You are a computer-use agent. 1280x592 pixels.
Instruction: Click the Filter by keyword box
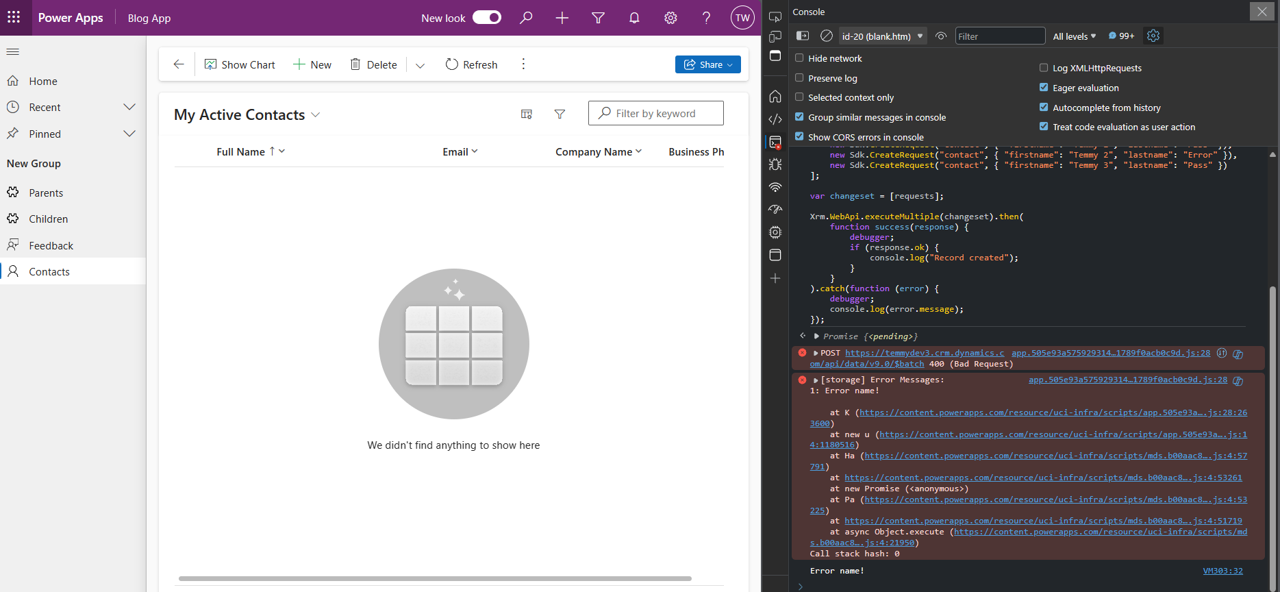click(x=655, y=113)
